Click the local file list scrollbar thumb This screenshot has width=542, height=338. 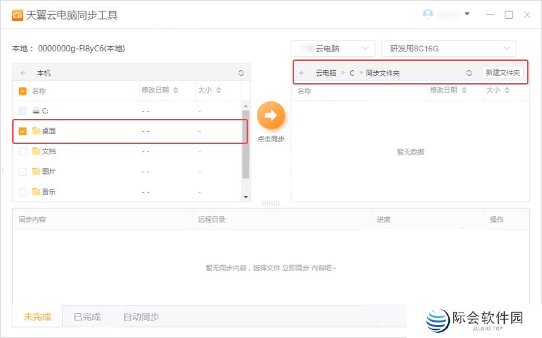(246, 144)
